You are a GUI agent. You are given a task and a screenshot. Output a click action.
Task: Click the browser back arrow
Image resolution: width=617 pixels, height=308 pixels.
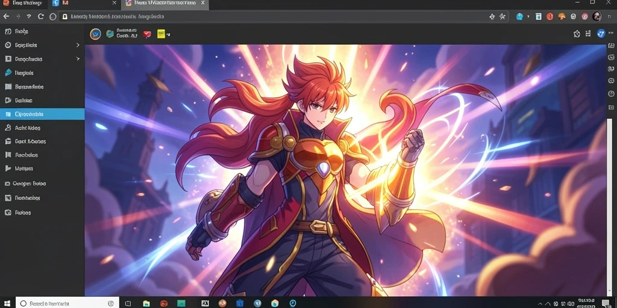[6, 16]
